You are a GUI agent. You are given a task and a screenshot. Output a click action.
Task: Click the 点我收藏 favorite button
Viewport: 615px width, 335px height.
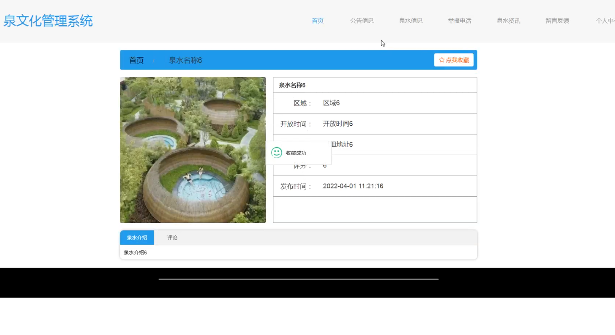(x=453, y=60)
